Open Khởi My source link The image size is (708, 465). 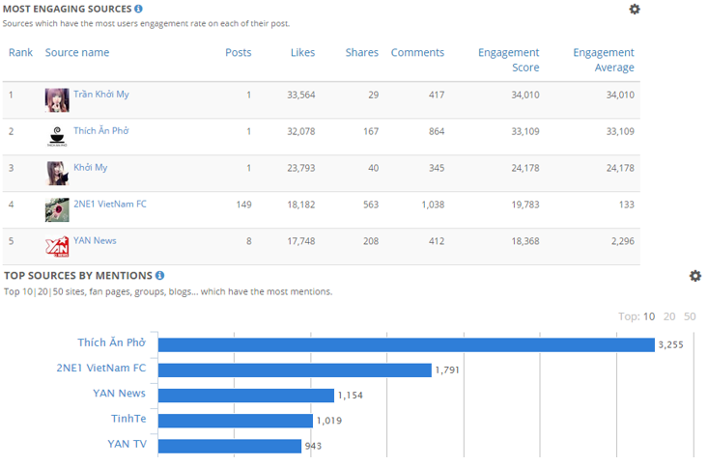pos(90,167)
